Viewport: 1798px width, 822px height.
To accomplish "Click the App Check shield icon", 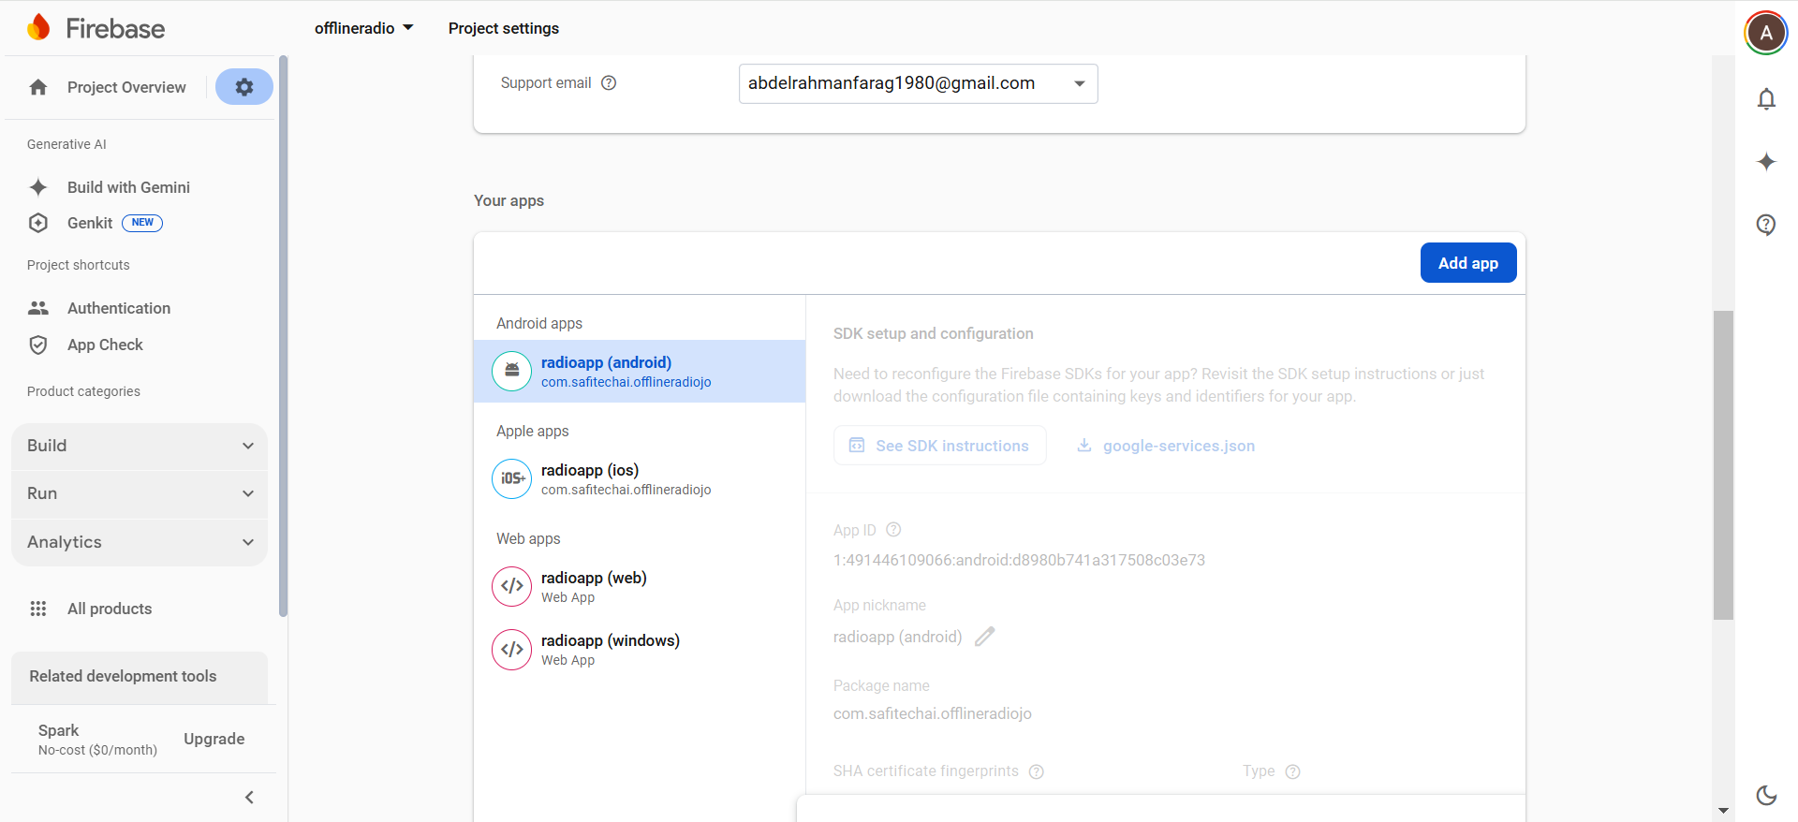I will [x=38, y=345].
